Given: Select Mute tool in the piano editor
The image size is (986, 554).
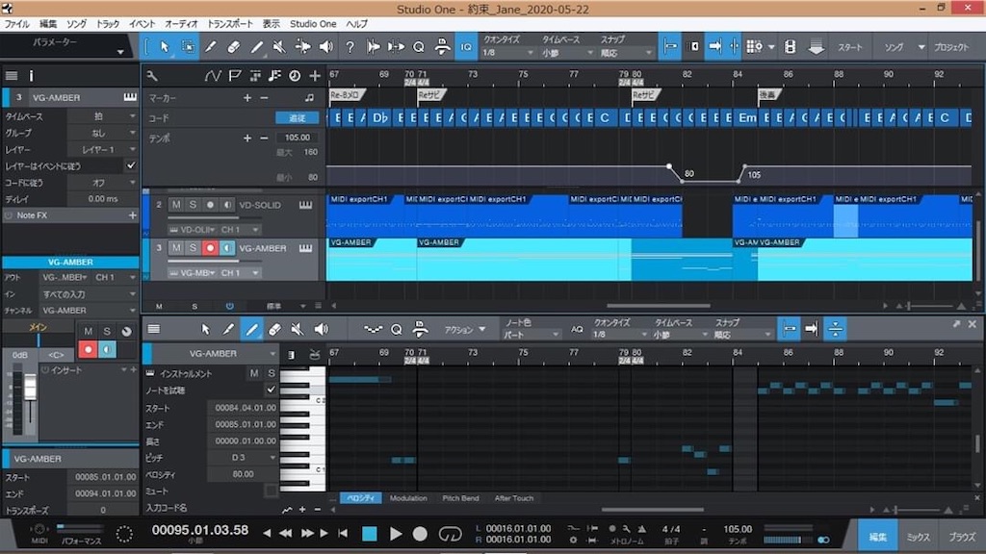Looking at the screenshot, I should pyautogui.click(x=298, y=329).
